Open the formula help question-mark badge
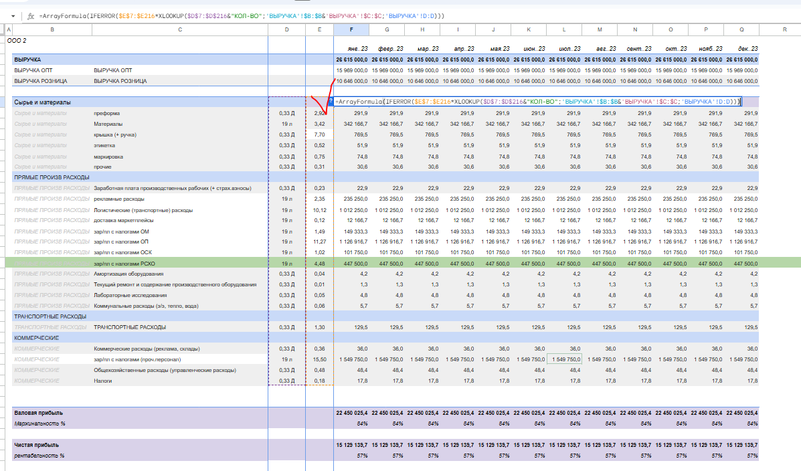Screen dimensions: 801x471 (331, 101)
